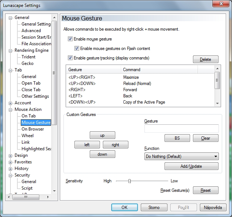Click the Delete gesture button
Screen dimensions: 232x217
coord(205,59)
